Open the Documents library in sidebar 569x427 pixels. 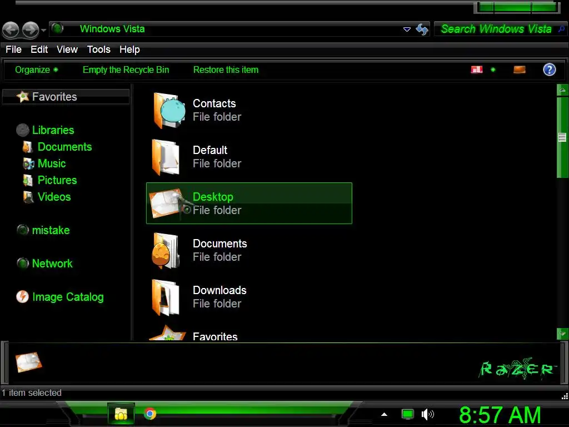(x=64, y=147)
